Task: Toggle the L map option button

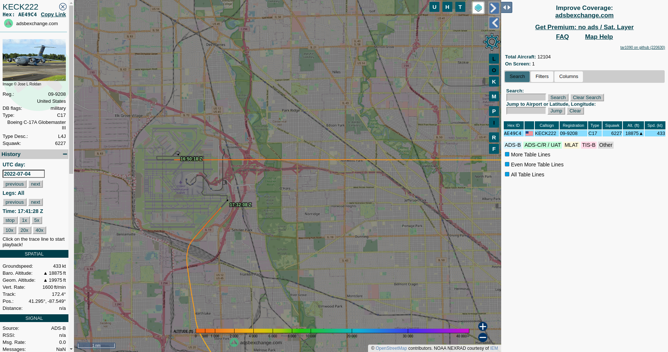Action: pos(494,59)
